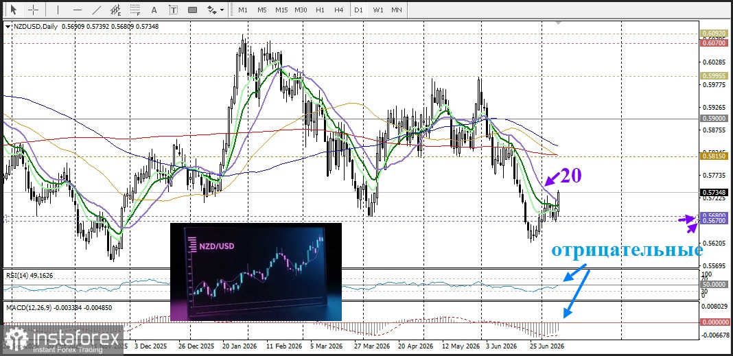Click the MACD(12,26,9) indicator label
Image resolution: width=733 pixels, height=356 pixels.
58,307
